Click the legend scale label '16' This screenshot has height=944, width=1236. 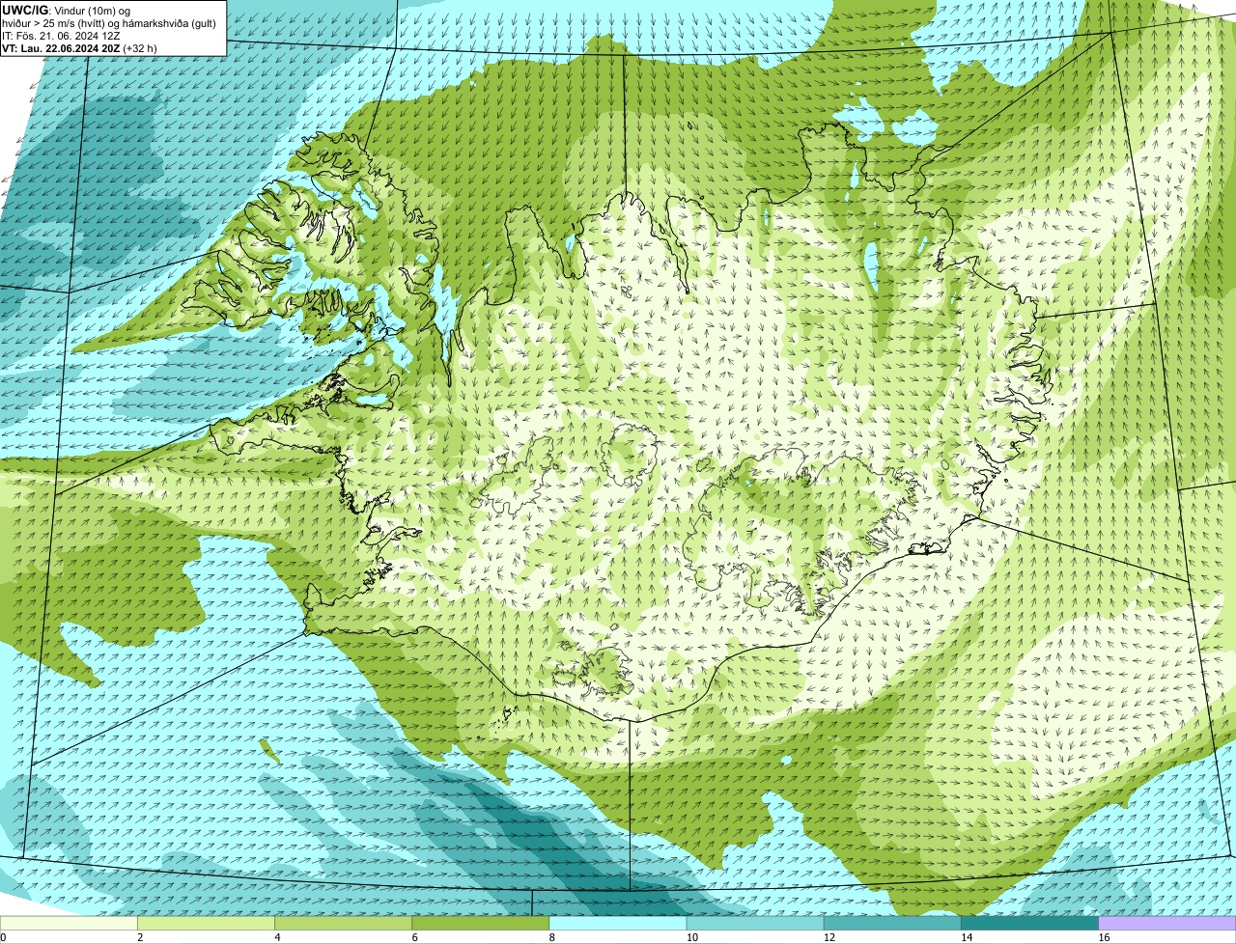pos(1104,937)
